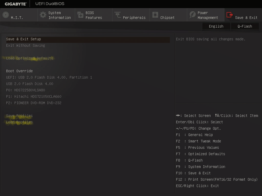Boot from the legacy USB 2.0 Flash Disk 4.00 entry

coord(30,84)
